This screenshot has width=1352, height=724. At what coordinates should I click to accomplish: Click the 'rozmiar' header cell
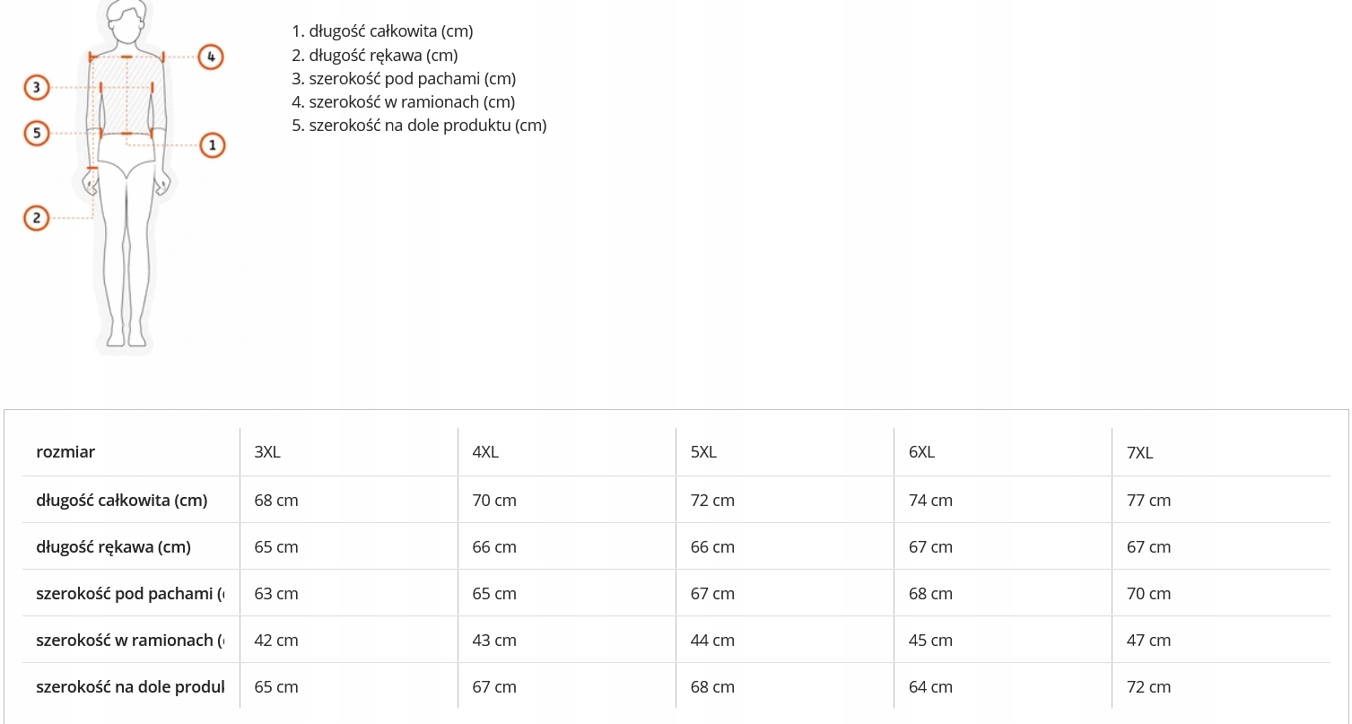pyautogui.click(x=65, y=452)
